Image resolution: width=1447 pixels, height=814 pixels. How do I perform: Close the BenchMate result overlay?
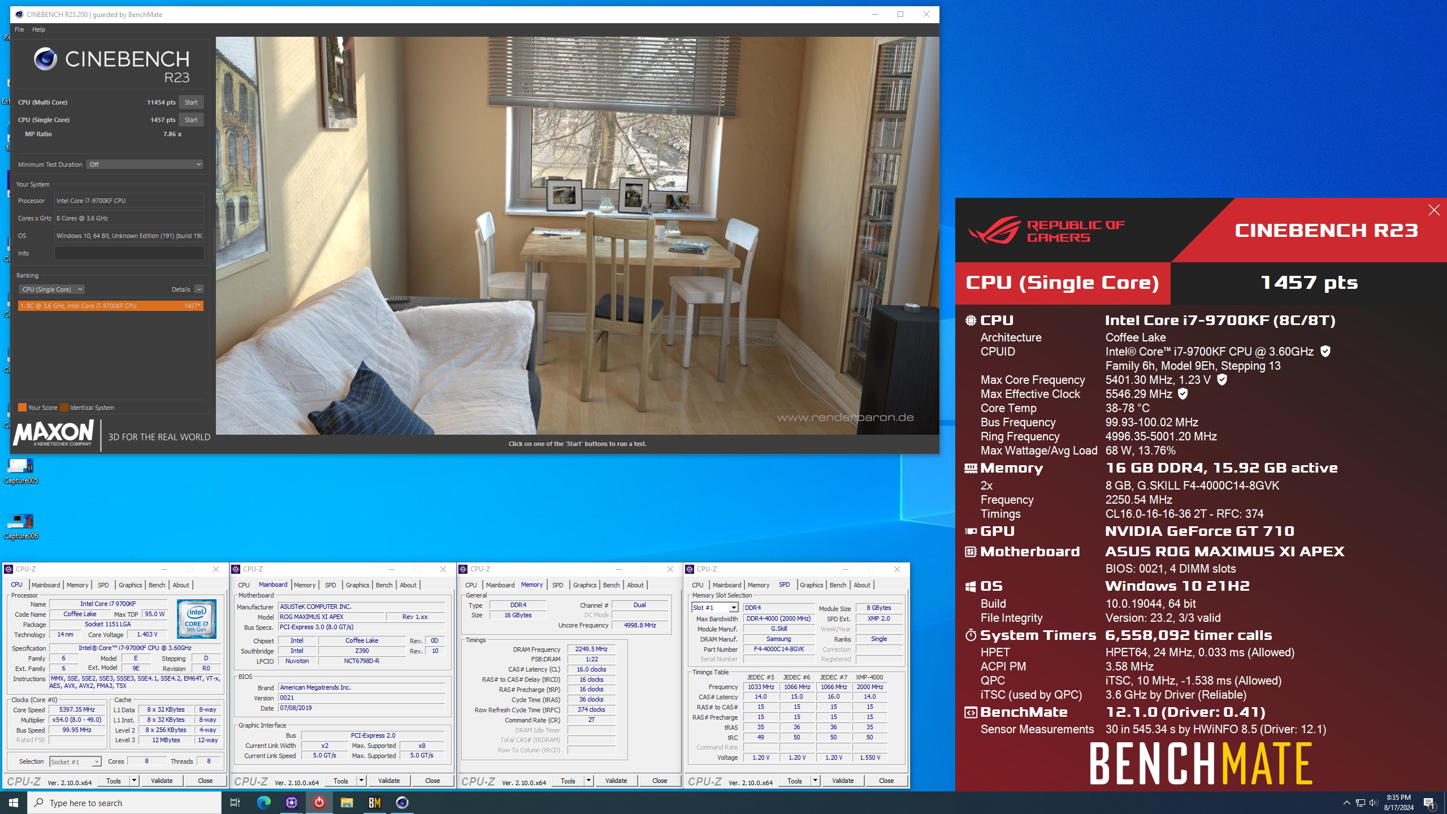(1434, 210)
